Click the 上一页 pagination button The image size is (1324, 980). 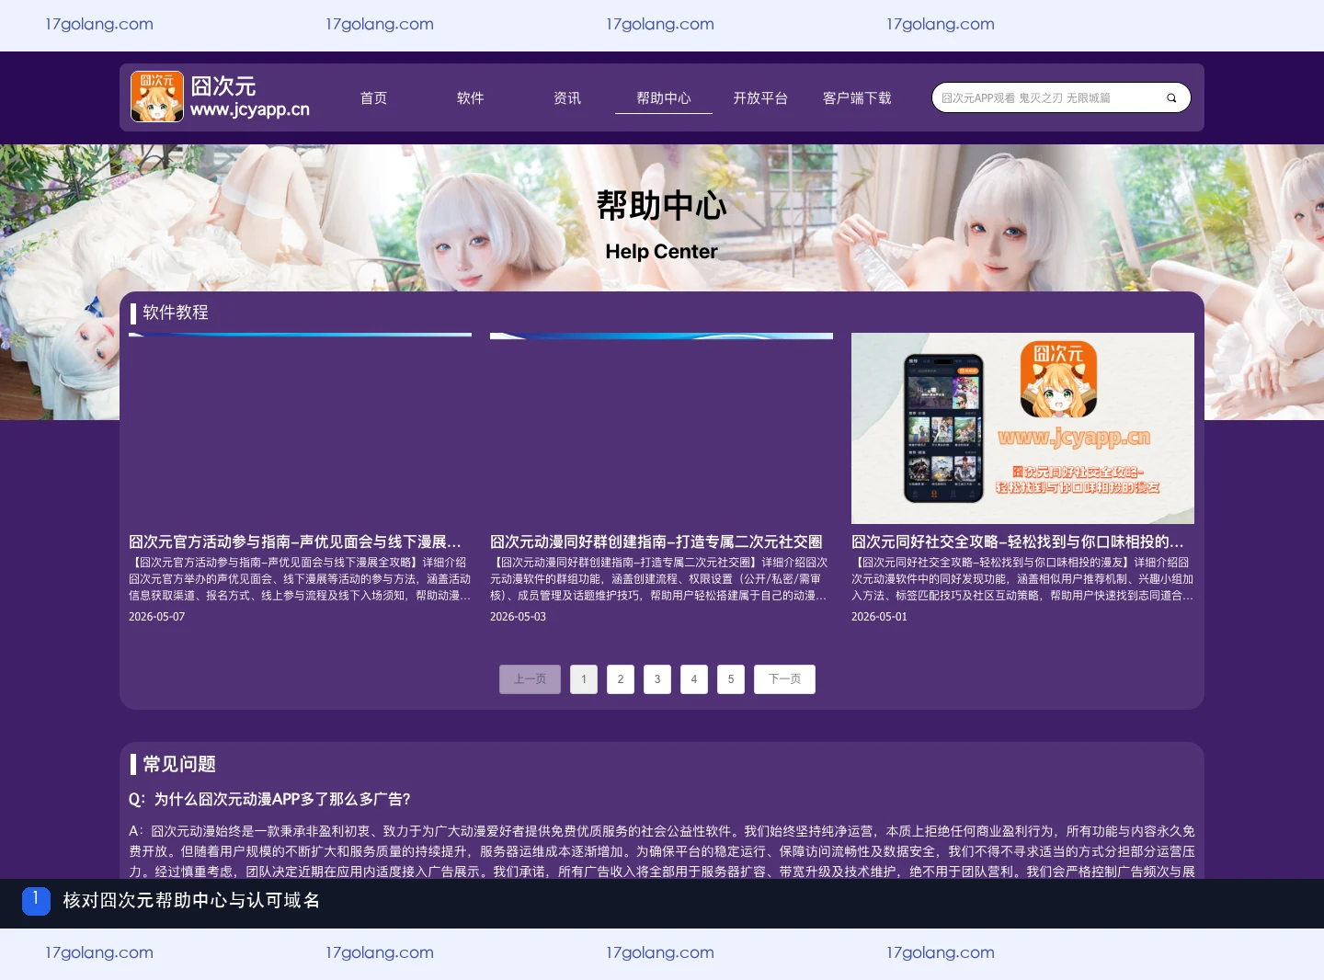530,679
